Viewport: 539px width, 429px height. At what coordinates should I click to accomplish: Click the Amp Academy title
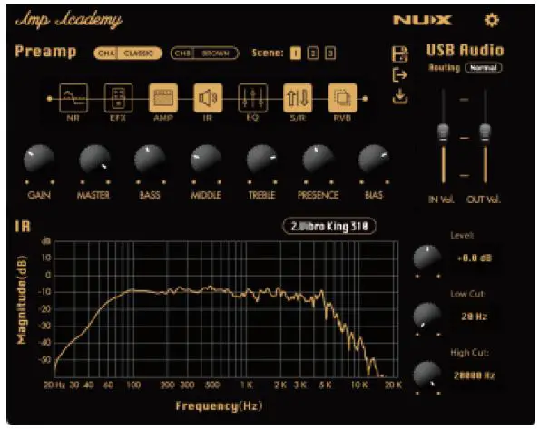69,20
